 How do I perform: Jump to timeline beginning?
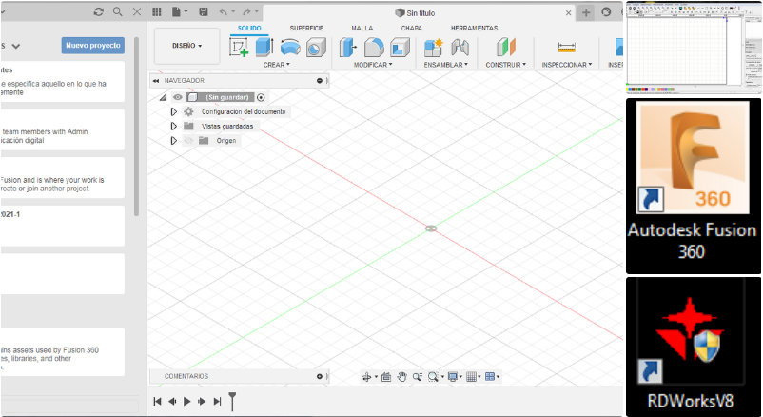(157, 402)
